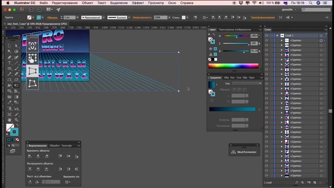Pick the Magic Wand tool
The image size is (334, 188).
(x=9, y=51)
